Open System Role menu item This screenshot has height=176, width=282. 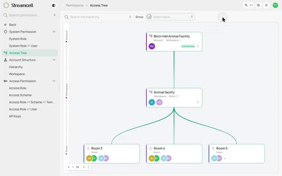18,39
